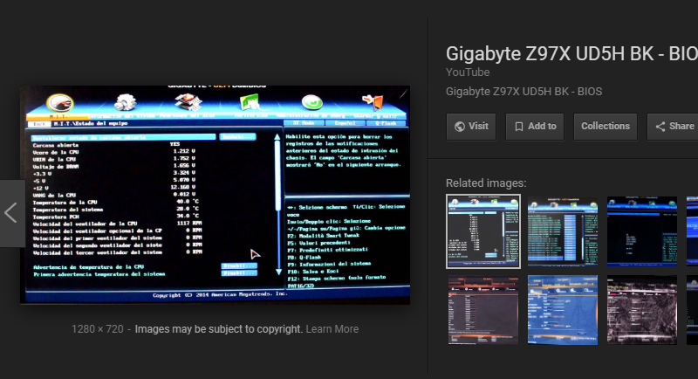
Task: Click the M.I.T. gauge icon in BIOS photo
Action: coord(59,104)
